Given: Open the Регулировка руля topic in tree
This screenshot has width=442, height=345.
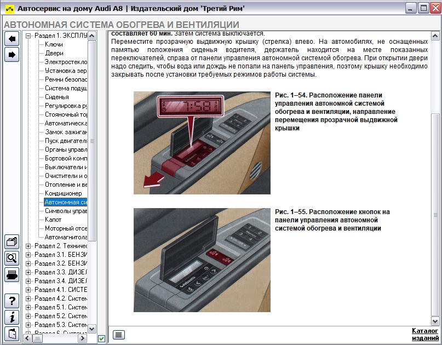Looking at the screenshot, I should (x=66, y=106).
